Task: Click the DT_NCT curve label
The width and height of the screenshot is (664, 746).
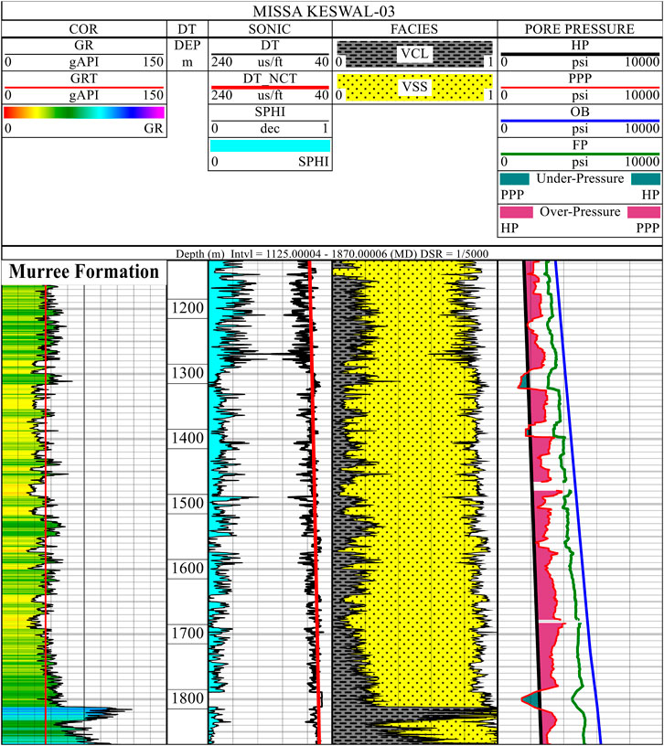Action: click(x=270, y=79)
